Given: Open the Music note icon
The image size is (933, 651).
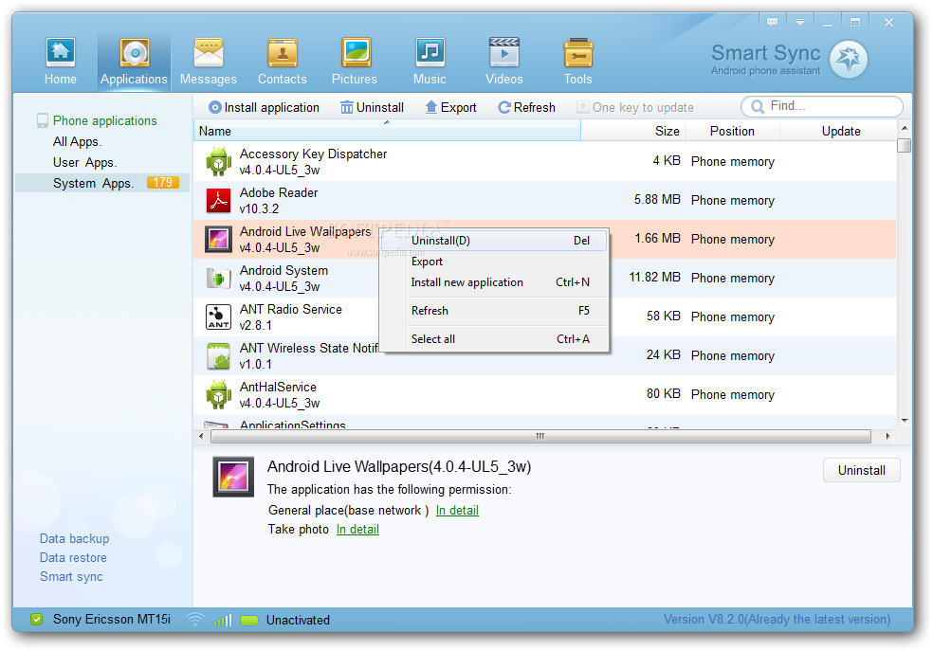Looking at the screenshot, I should [x=430, y=53].
